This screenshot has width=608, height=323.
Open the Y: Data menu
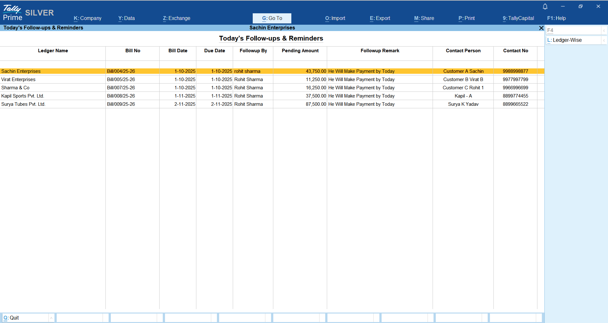(x=127, y=18)
